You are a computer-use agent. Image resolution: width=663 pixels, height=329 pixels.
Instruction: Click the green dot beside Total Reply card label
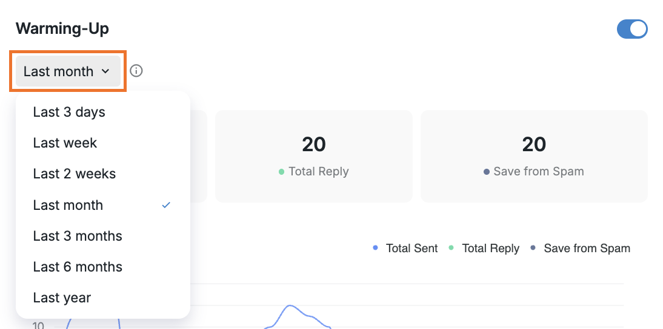(281, 172)
